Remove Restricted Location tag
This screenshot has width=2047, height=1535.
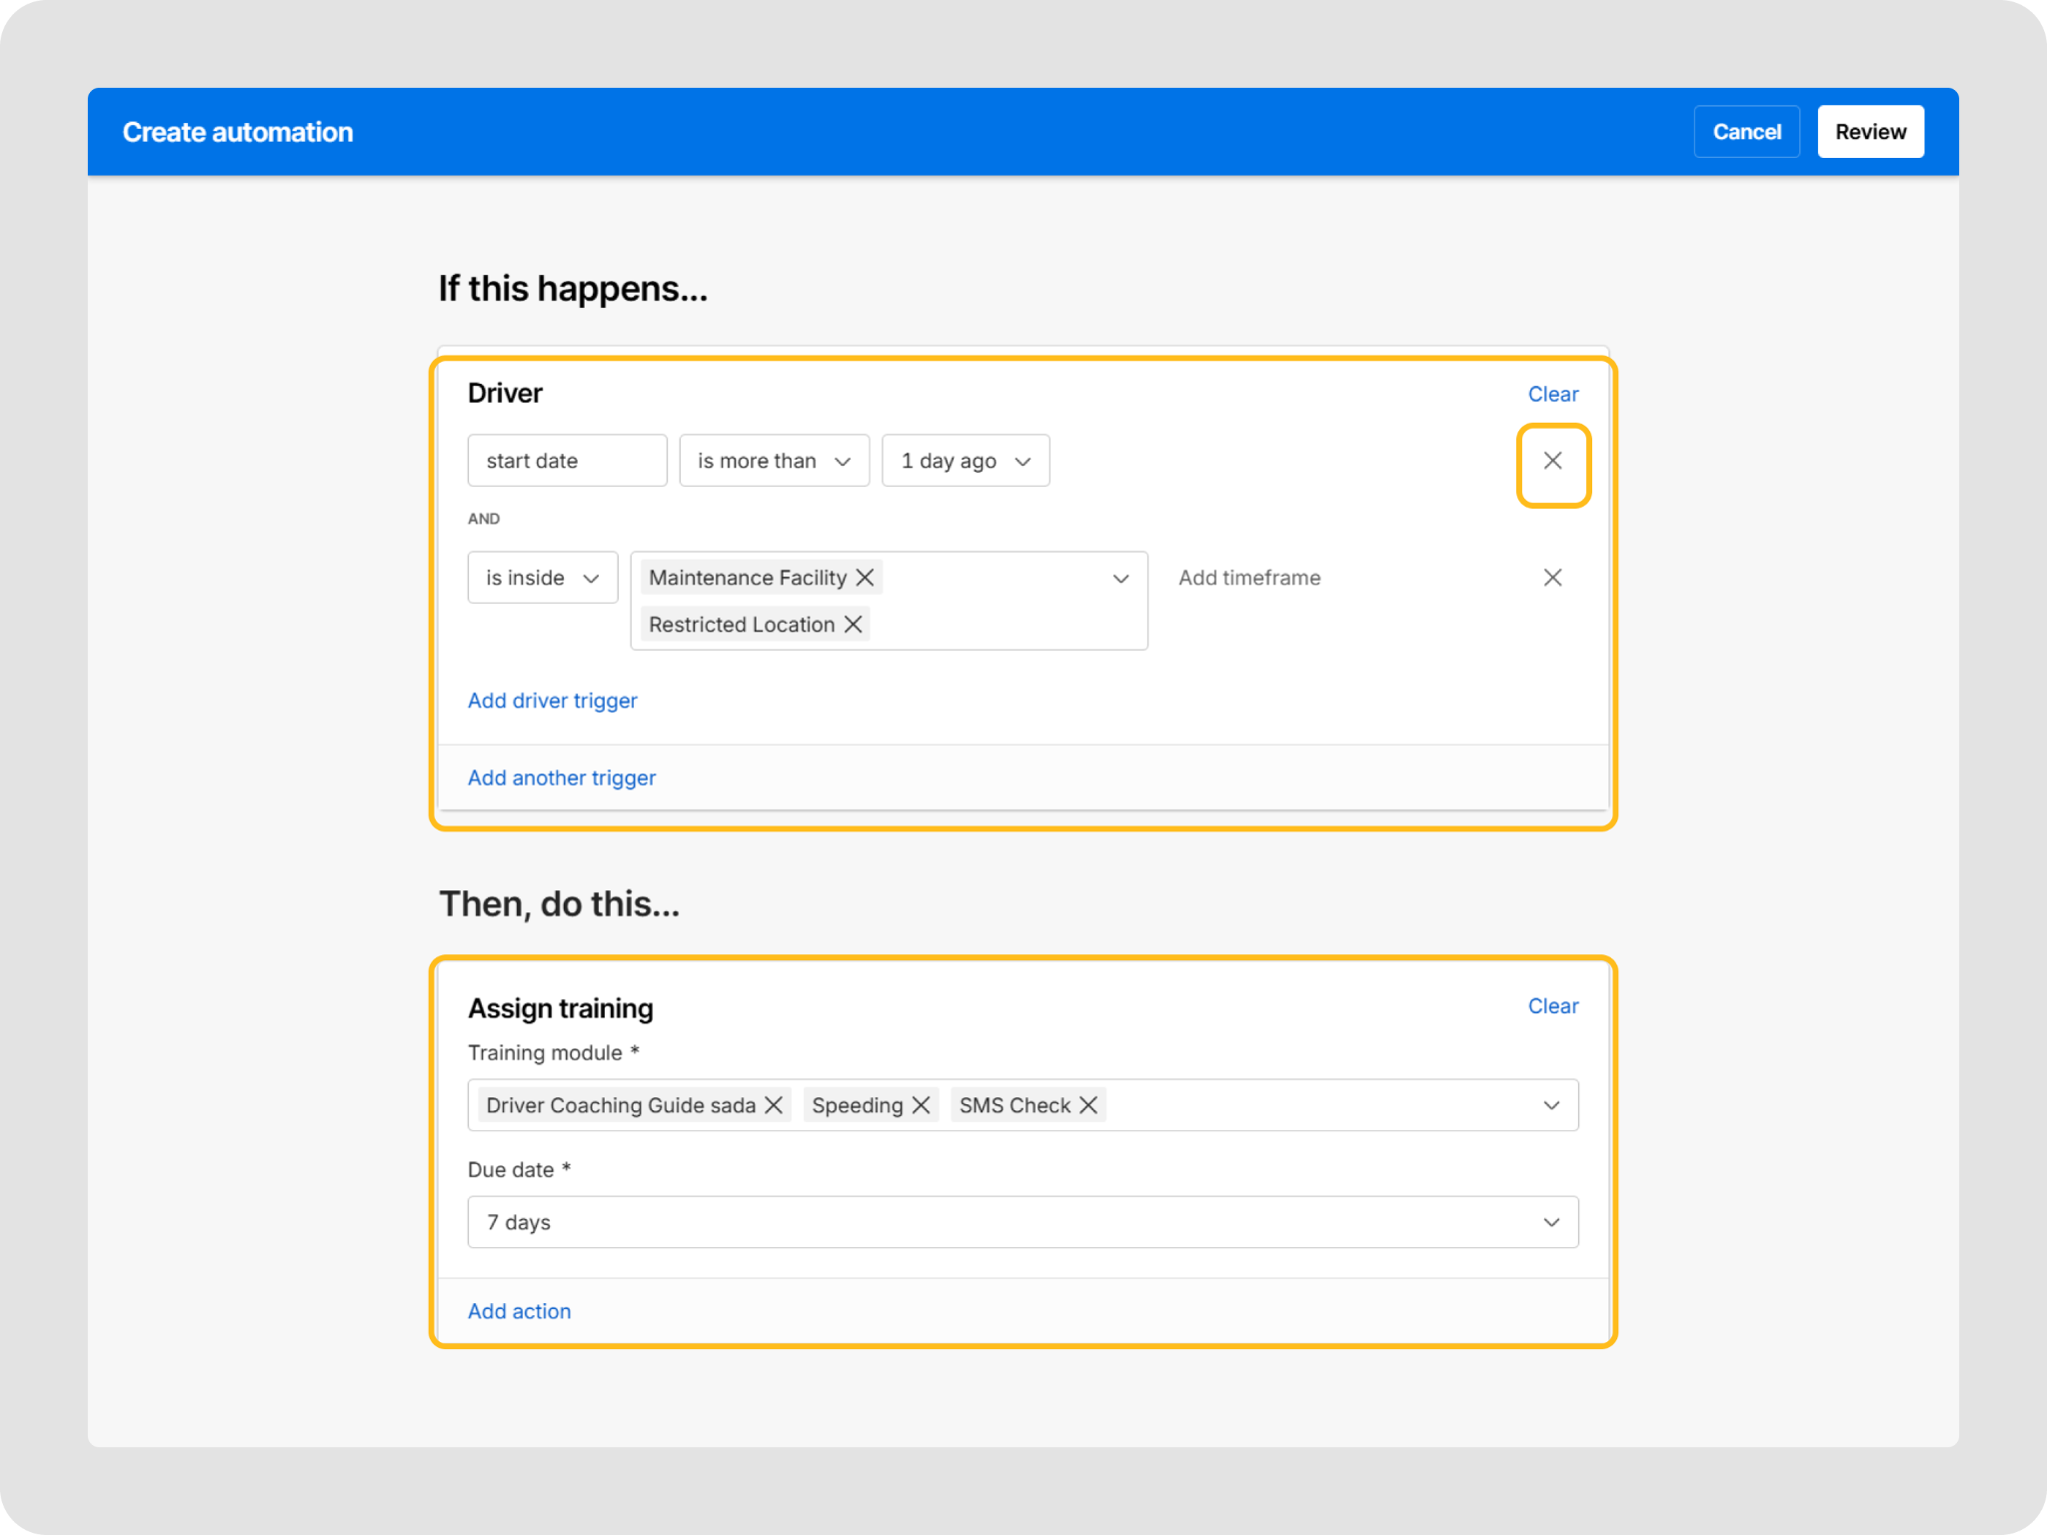(853, 625)
